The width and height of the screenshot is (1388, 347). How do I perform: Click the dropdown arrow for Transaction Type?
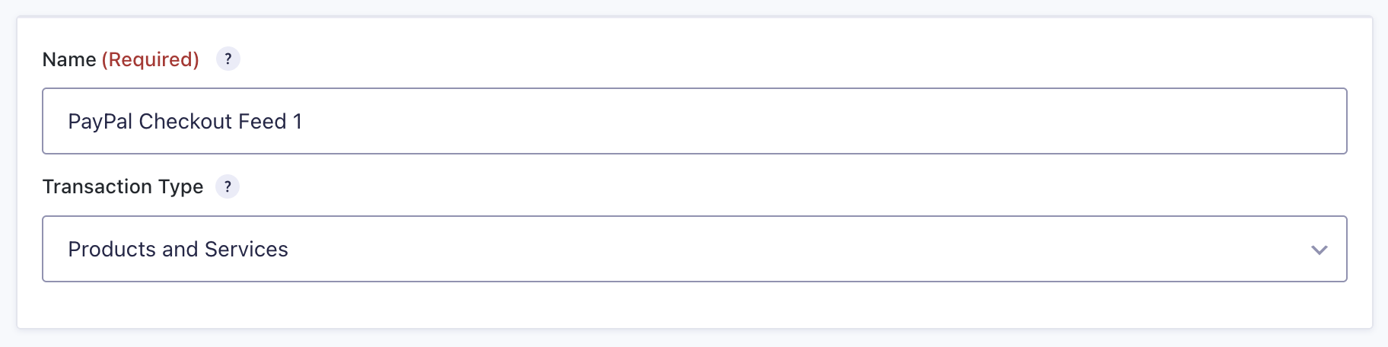[x=1319, y=250]
